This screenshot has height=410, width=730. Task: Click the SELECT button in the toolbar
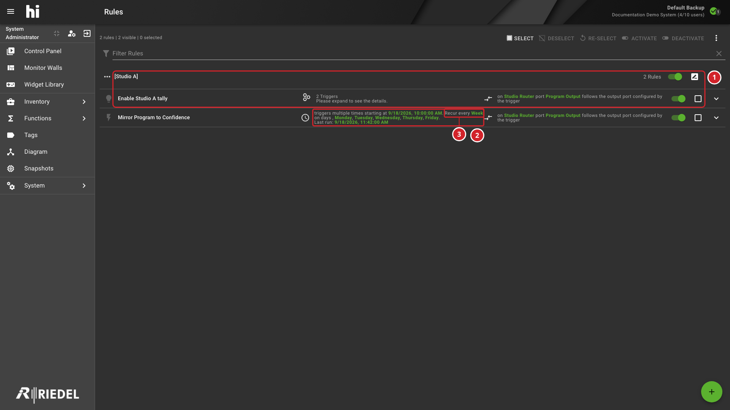tap(520, 38)
